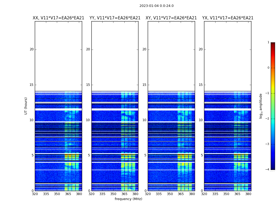
Task: Click the YY polarization panel title
Action: point(115,18)
